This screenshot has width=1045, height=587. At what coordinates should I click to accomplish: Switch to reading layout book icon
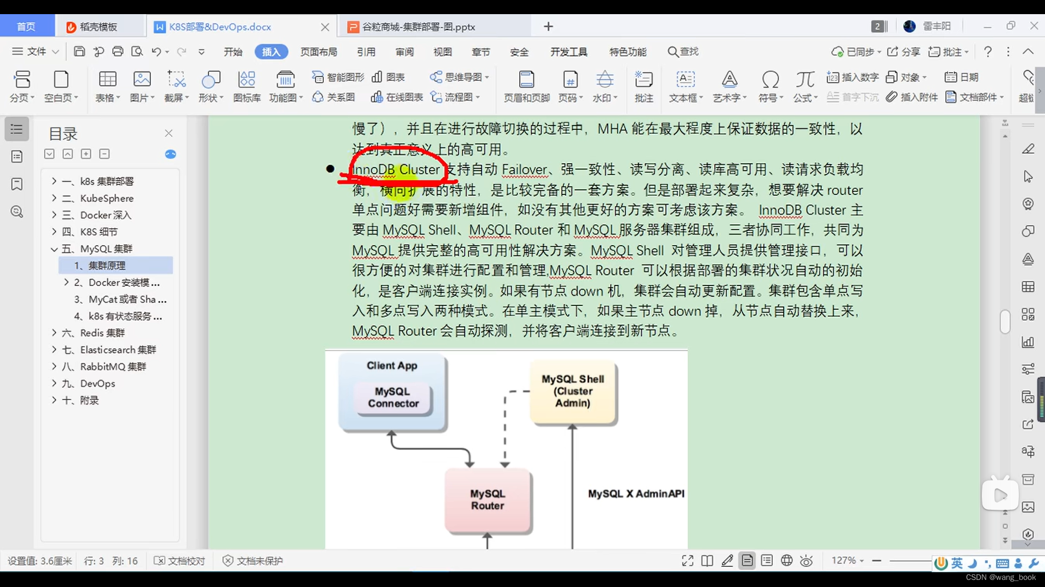[x=707, y=561]
